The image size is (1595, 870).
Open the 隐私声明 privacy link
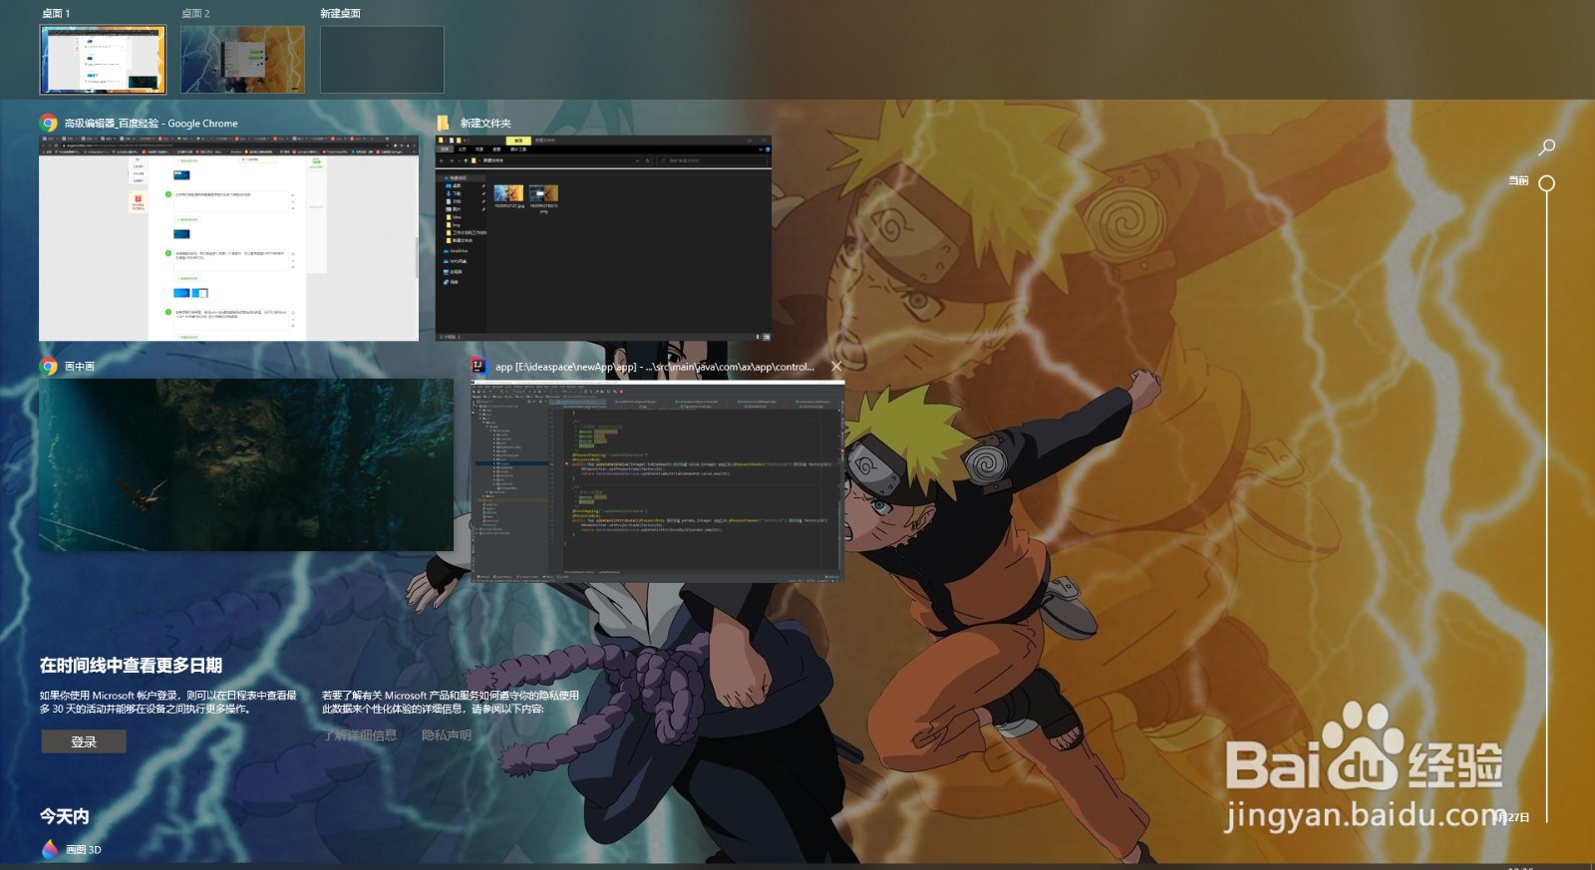pos(447,735)
